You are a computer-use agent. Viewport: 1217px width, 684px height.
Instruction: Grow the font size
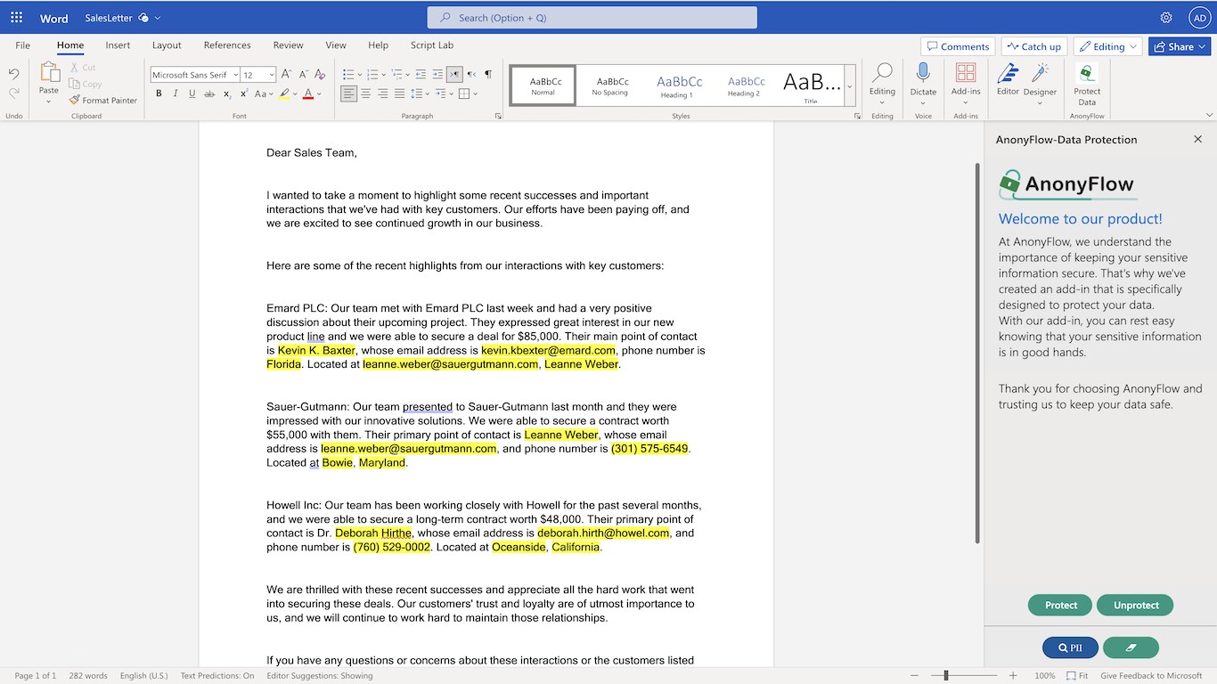click(288, 75)
